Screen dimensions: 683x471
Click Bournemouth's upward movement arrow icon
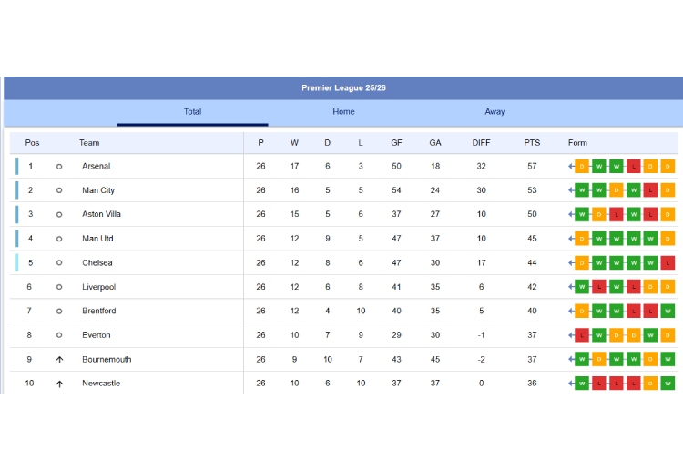(59, 359)
